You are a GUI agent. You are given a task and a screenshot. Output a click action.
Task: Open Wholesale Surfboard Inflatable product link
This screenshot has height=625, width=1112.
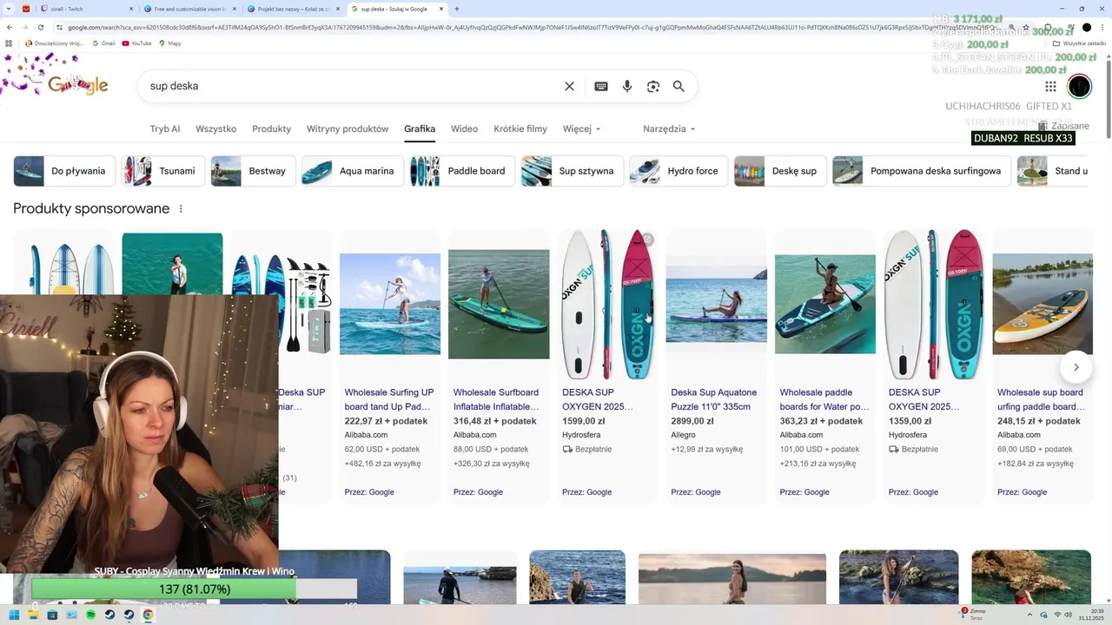[x=496, y=399]
